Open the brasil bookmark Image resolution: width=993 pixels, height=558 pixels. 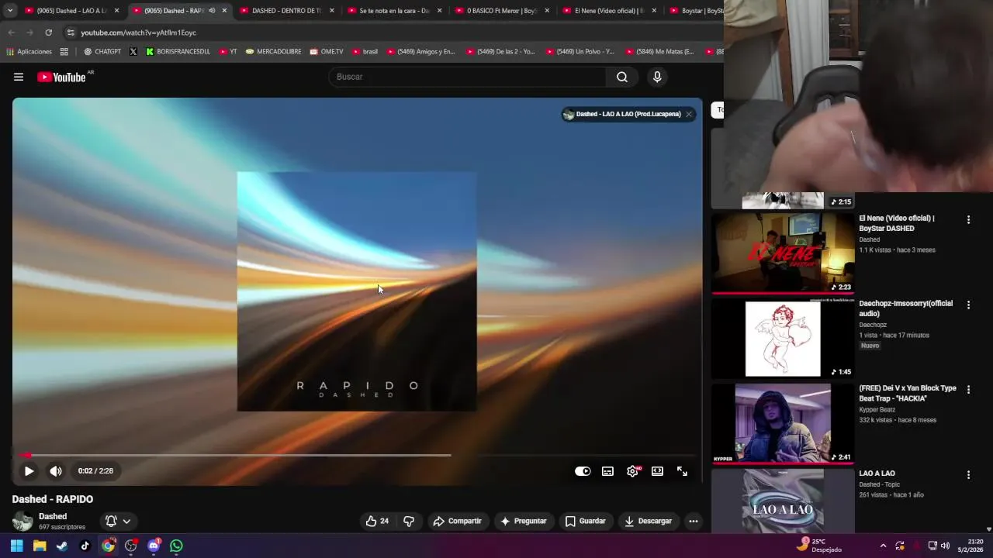pyautogui.click(x=365, y=52)
